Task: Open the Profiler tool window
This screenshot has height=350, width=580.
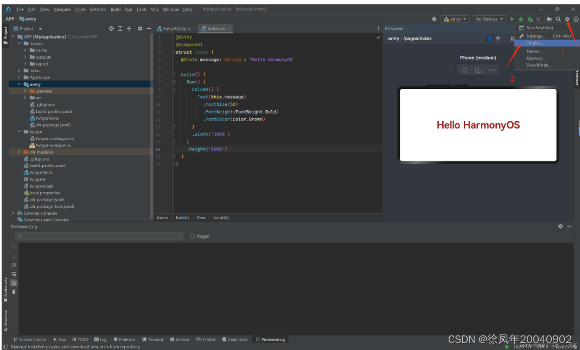Action: pyautogui.click(x=206, y=339)
